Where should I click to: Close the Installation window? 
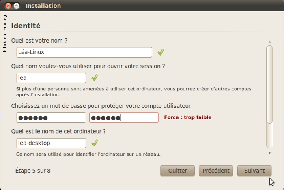pos(8,6)
